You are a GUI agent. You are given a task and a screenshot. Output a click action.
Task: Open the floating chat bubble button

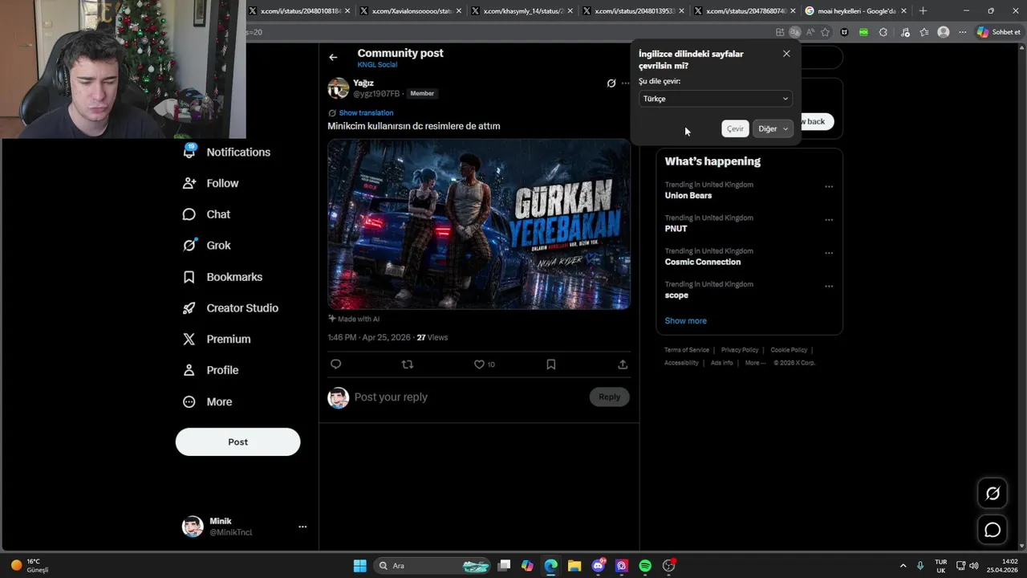click(992, 530)
